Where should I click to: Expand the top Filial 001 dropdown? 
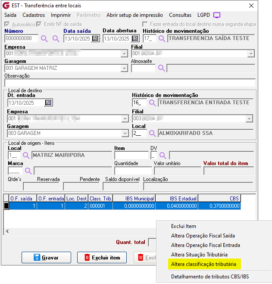pos(251,53)
